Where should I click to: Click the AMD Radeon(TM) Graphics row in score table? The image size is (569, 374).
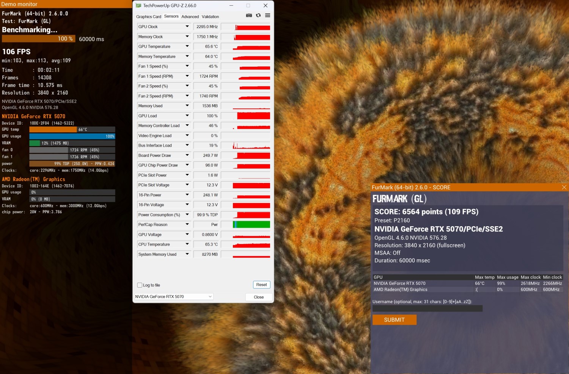(468, 289)
